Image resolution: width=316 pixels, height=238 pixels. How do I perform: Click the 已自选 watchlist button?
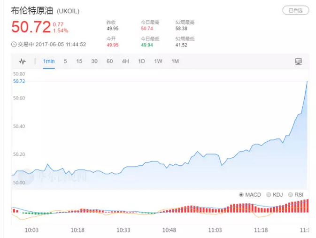coord(295,10)
